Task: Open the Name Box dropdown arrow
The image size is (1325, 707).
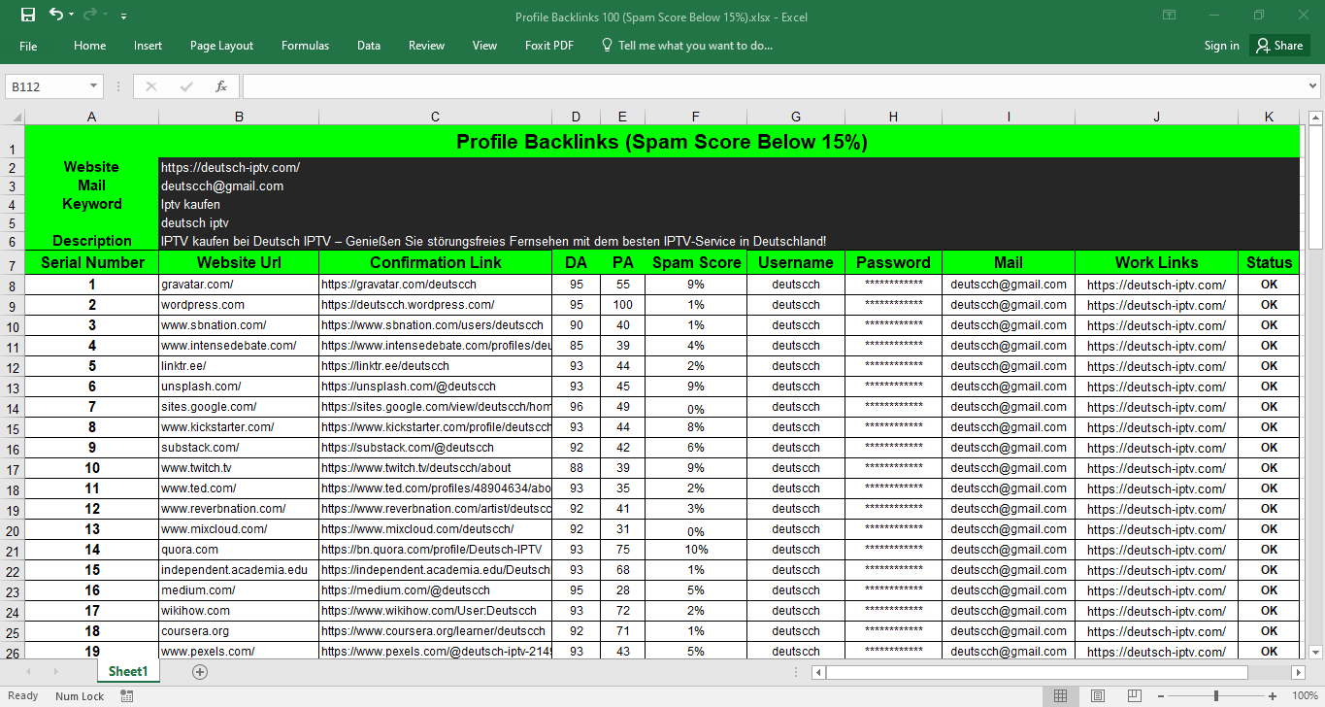Action: [92, 85]
